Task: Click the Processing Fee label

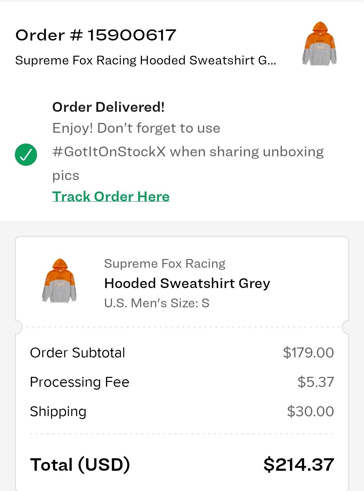Action: (80, 382)
